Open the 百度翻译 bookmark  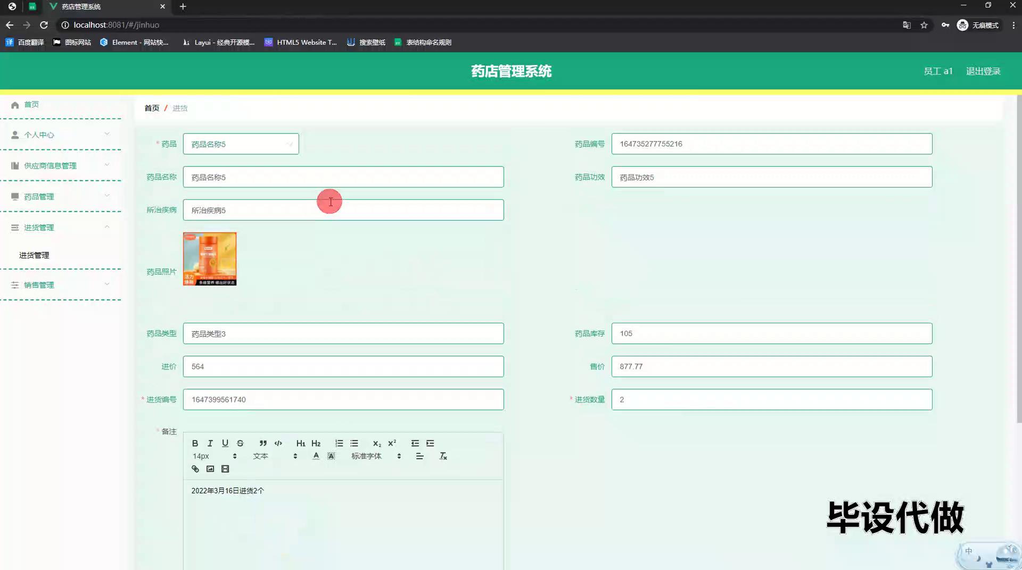(24, 42)
